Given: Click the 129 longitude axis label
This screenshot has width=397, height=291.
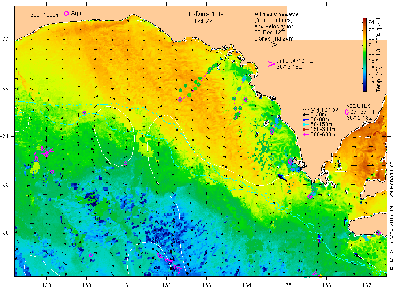Looking at the screenshot, I should click(x=47, y=285).
